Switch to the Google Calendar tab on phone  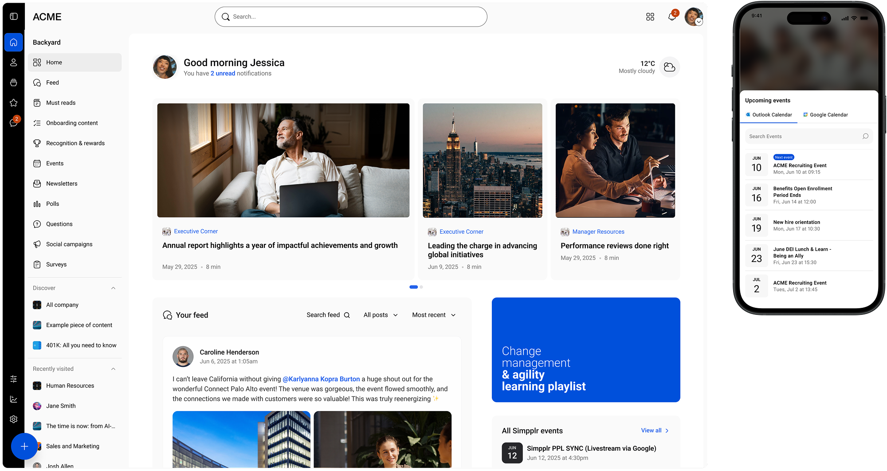click(826, 115)
